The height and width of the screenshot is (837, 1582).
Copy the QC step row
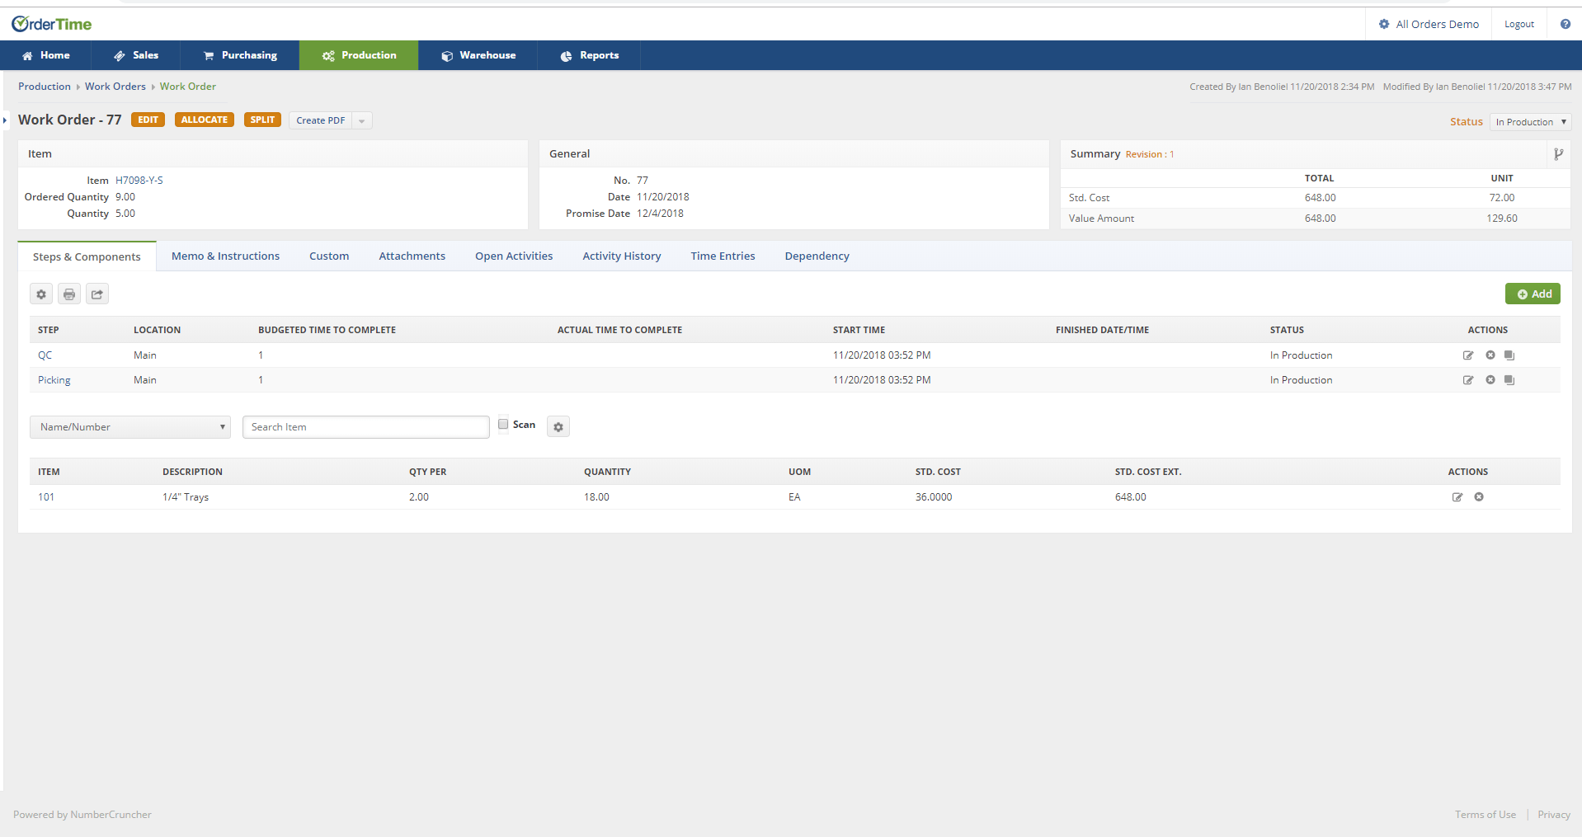1509,355
